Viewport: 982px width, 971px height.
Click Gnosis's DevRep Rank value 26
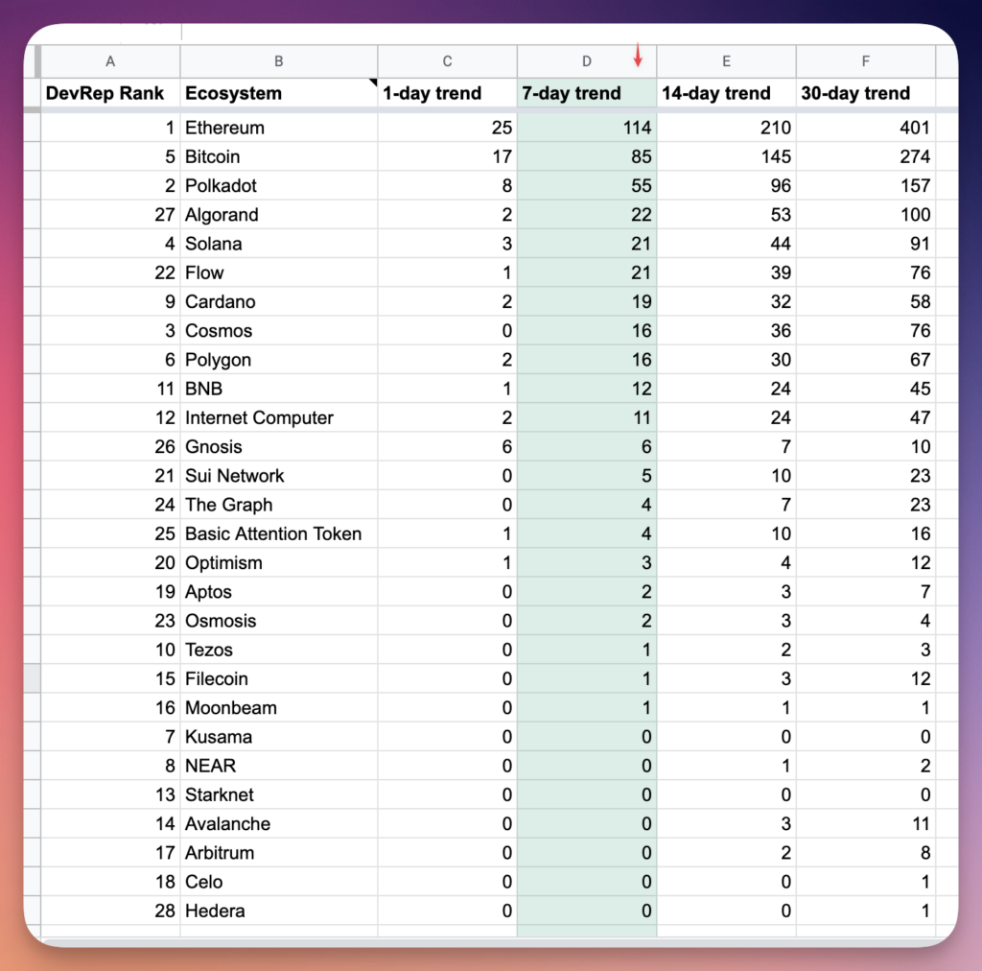point(110,447)
